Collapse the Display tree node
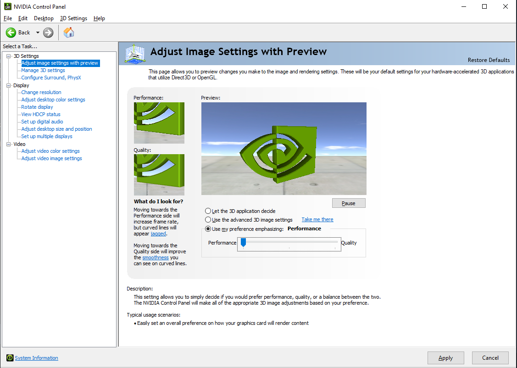This screenshot has width=517, height=368. [9, 85]
